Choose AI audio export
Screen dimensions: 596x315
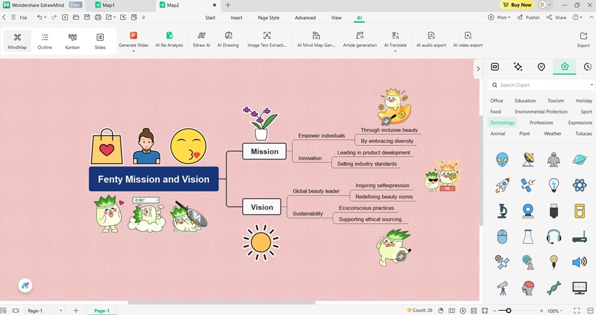(431, 40)
